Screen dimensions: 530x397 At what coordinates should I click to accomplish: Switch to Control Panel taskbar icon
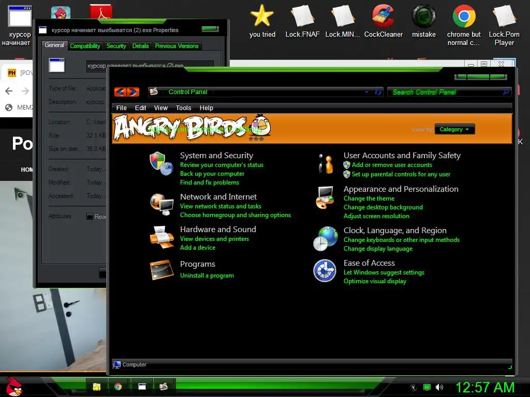(164, 387)
